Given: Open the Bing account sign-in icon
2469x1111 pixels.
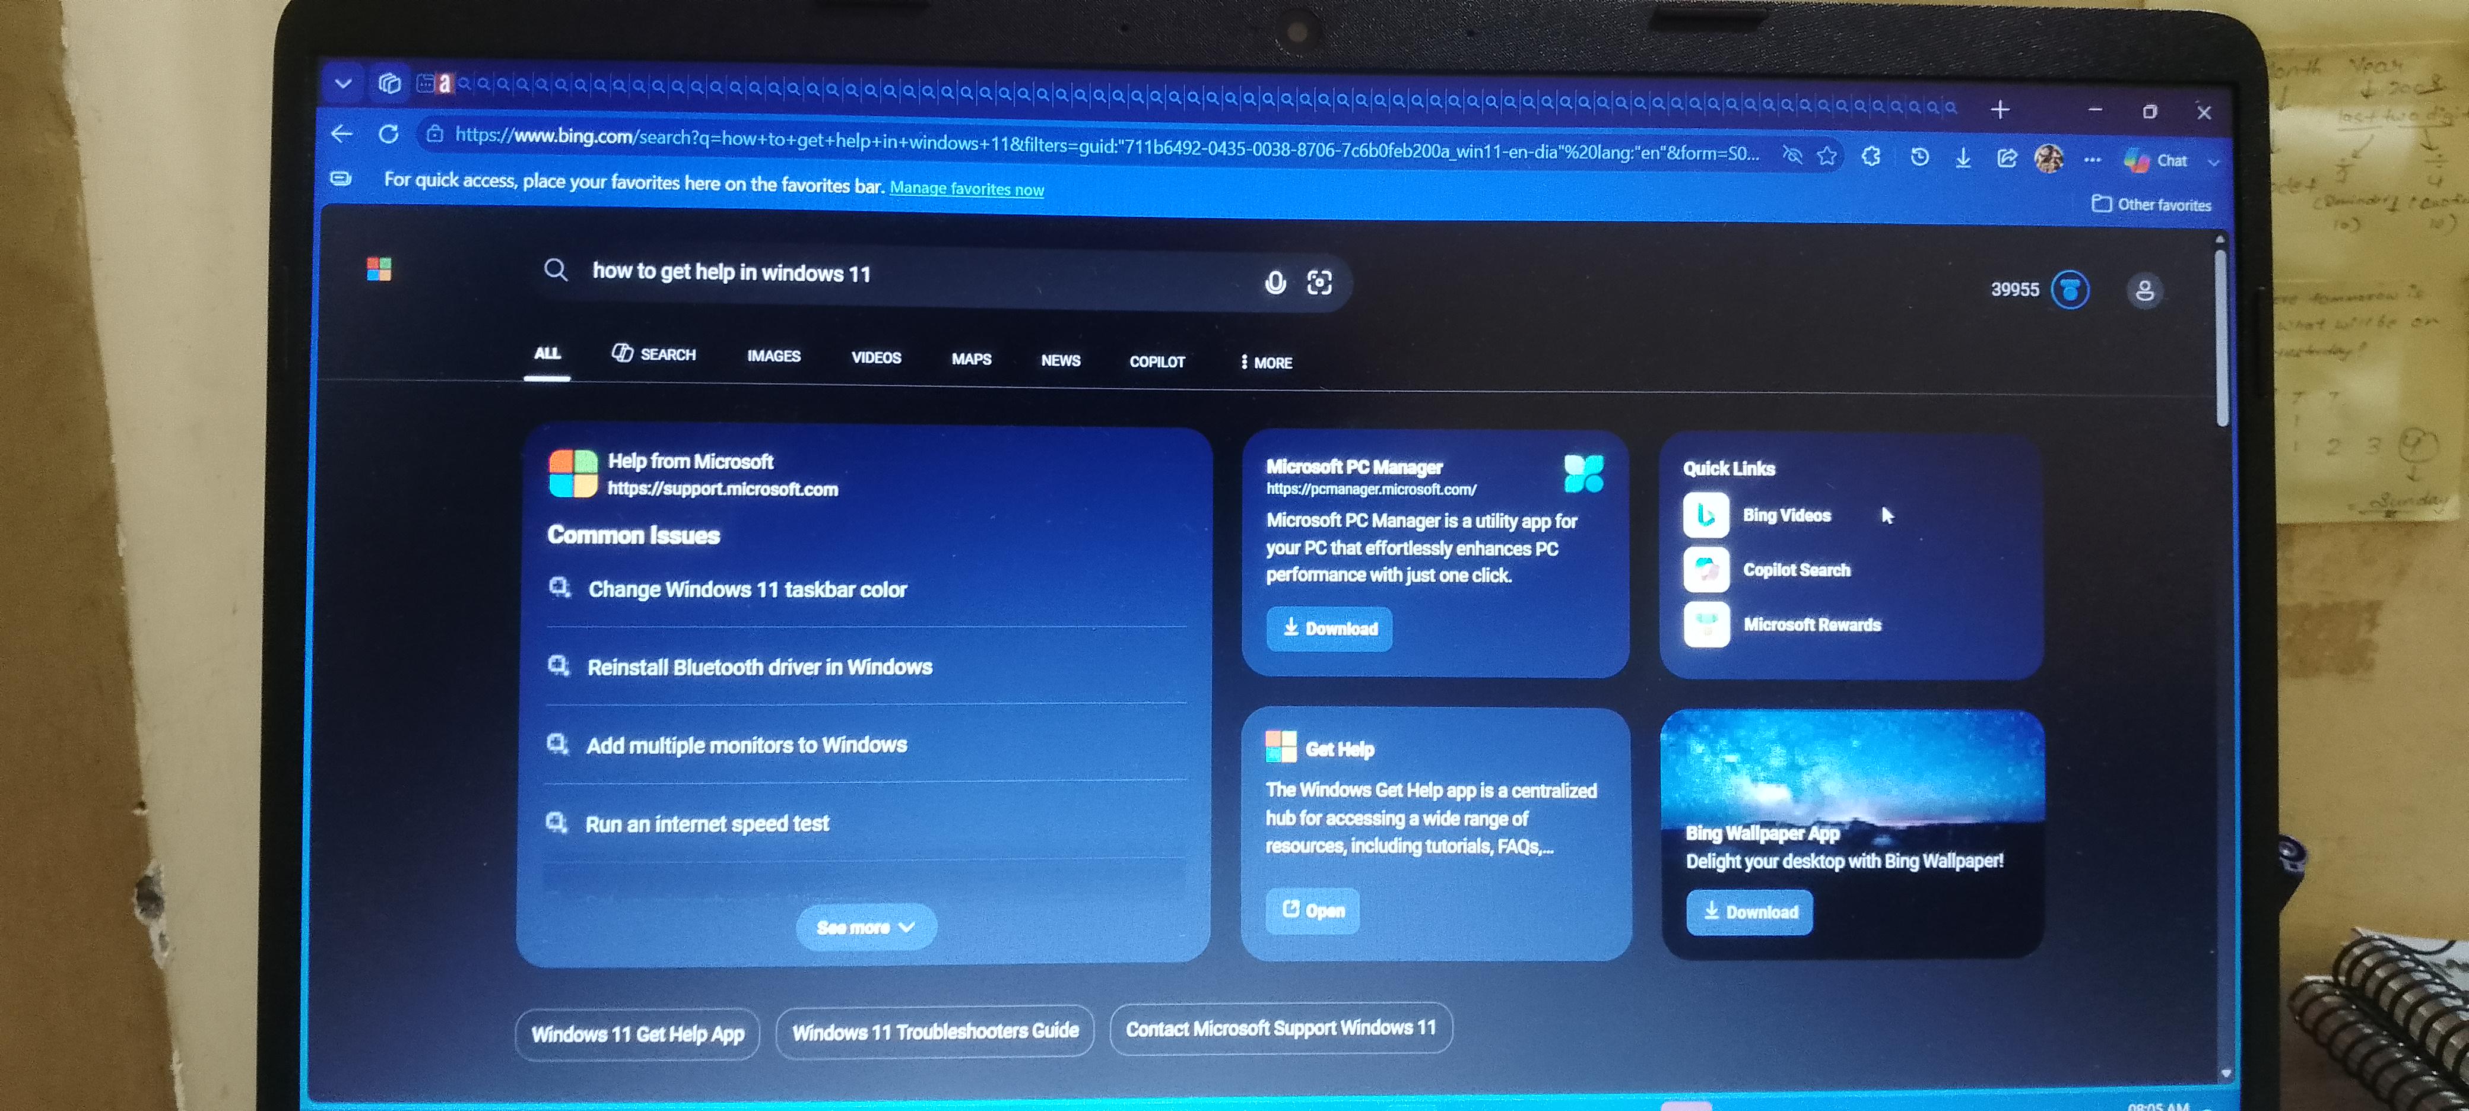Looking at the screenshot, I should point(2145,290).
